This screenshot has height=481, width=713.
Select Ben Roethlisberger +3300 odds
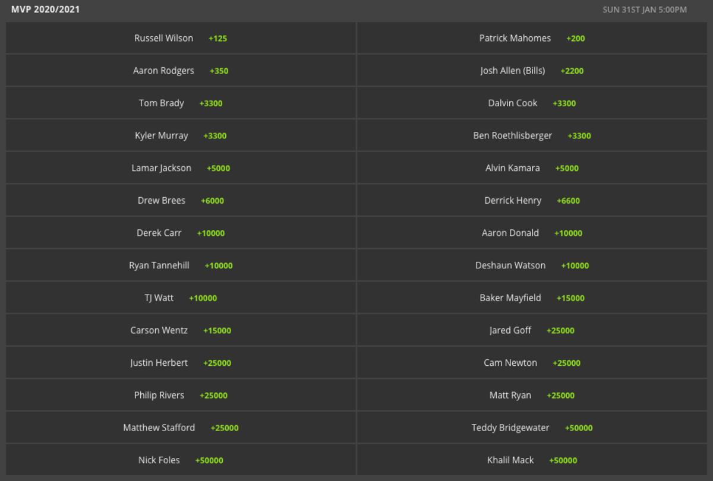pyautogui.click(x=532, y=135)
